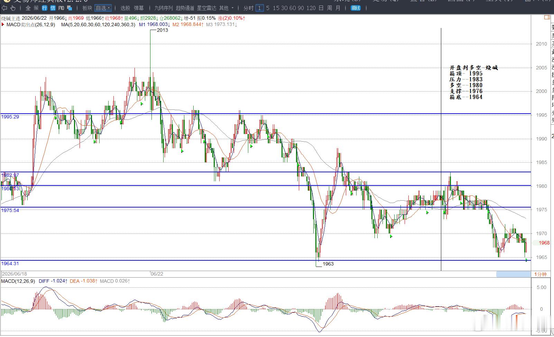
Task: Click the DEA -1.038 value
Action: 83,281
